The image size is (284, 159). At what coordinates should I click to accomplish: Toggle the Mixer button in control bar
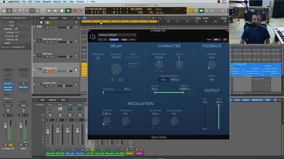32,11
